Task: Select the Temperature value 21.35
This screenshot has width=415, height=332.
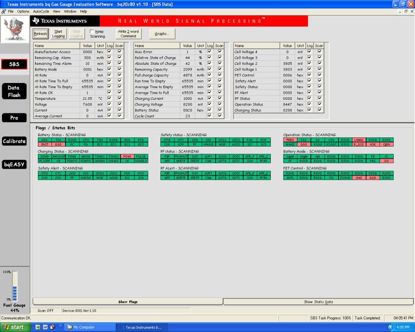Action: [x=87, y=99]
